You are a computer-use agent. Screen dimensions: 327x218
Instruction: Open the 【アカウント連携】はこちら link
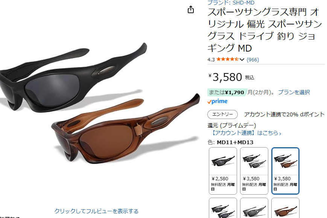(245, 133)
